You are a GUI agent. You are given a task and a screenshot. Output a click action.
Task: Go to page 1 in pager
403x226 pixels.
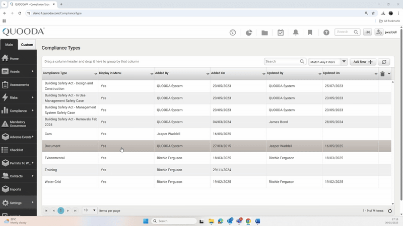(61, 210)
